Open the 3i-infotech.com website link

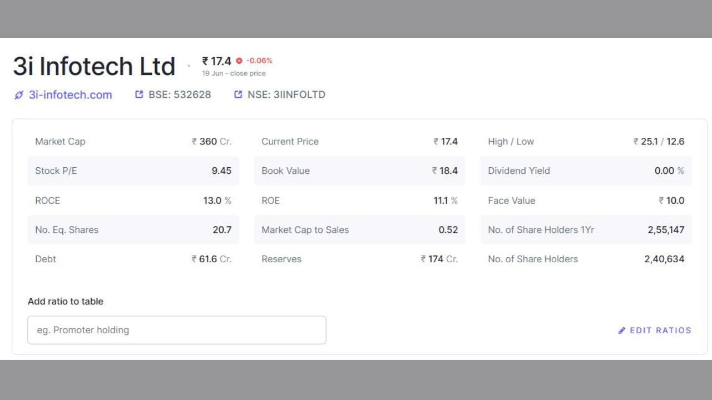pyautogui.click(x=71, y=95)
